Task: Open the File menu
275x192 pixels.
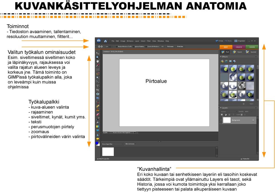Action: coord(113,41)
